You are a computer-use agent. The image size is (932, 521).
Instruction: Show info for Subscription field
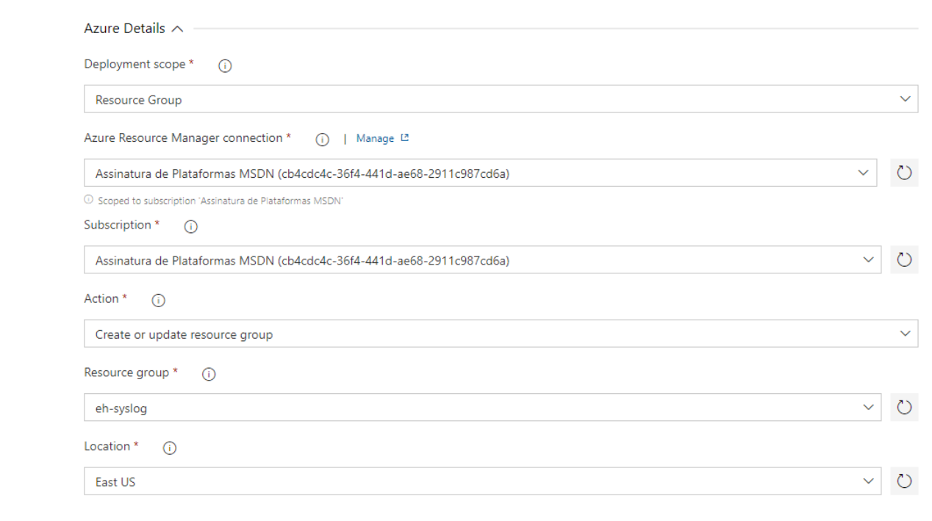click(x=190, y=226)
